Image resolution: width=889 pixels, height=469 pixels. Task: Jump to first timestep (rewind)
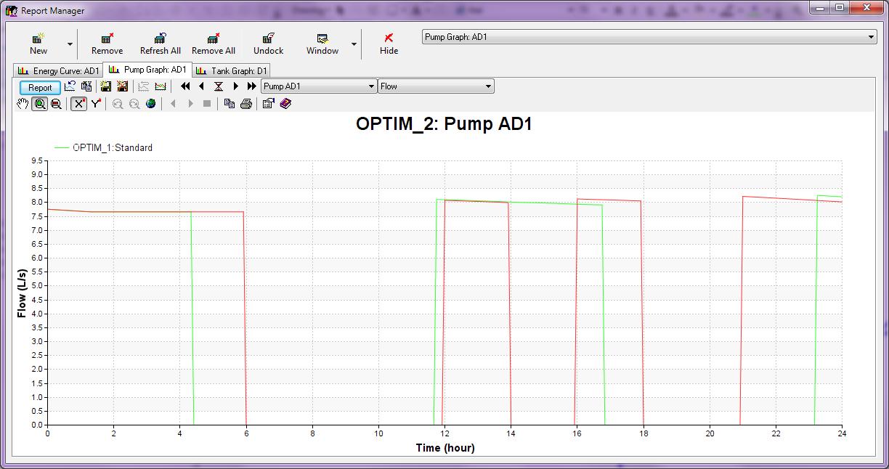(x=185, y=86)
